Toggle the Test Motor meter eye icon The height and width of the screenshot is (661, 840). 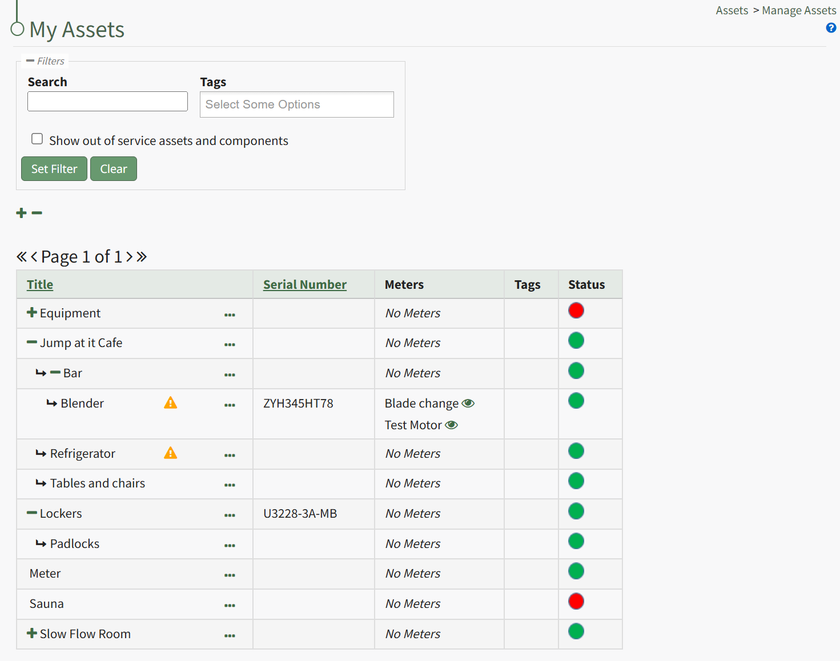(x=451, y=425)
